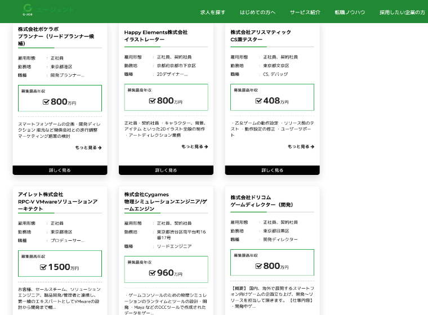Select the 1500万円 salary box
The width and height of the screenshot is (428, 315).
(60, 263)
